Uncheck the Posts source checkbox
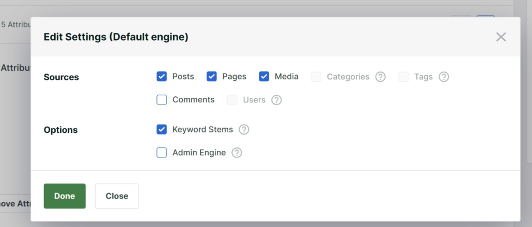The width and height of the screenshot is (532, 227). click(x=162, y=77)
